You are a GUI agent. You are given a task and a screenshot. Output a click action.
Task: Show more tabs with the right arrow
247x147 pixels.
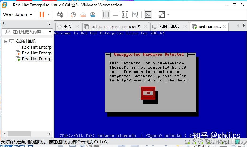244,25
